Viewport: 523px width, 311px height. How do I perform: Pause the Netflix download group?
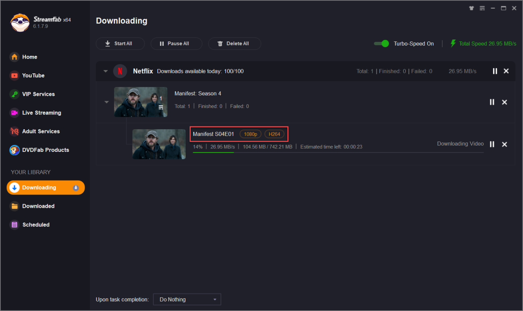pyautogui.click(x=495, y=71)
